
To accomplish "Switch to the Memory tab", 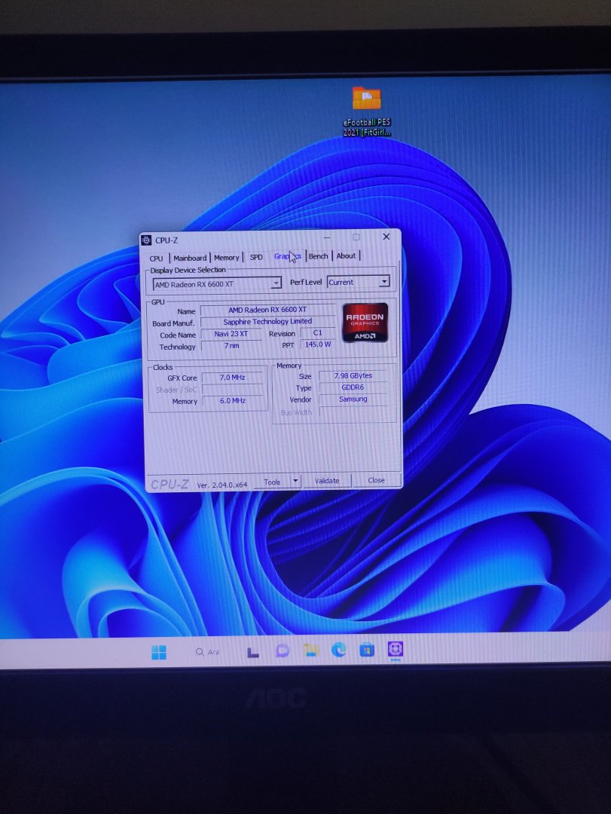I will pos(226,258).
